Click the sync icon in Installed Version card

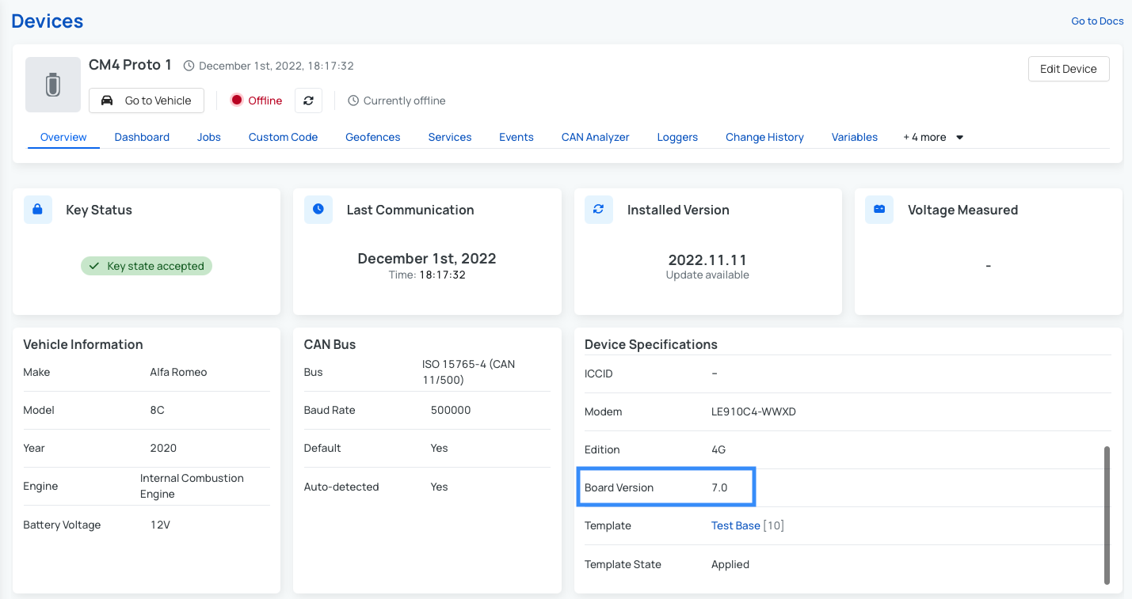point(599,210)
